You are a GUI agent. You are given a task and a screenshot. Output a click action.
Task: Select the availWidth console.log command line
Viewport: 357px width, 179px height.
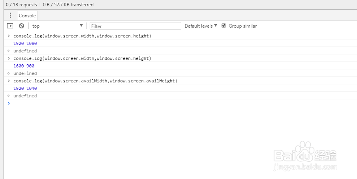click(x=95, y=81)
